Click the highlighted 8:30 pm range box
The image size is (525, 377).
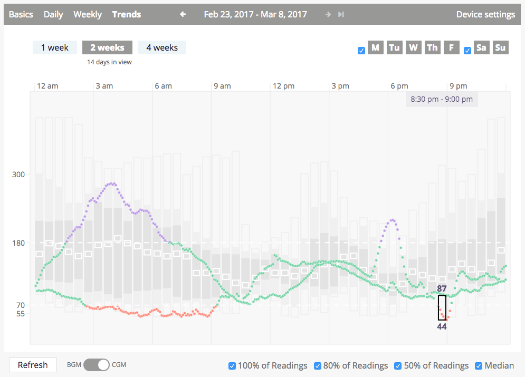[x=442, y=307]
